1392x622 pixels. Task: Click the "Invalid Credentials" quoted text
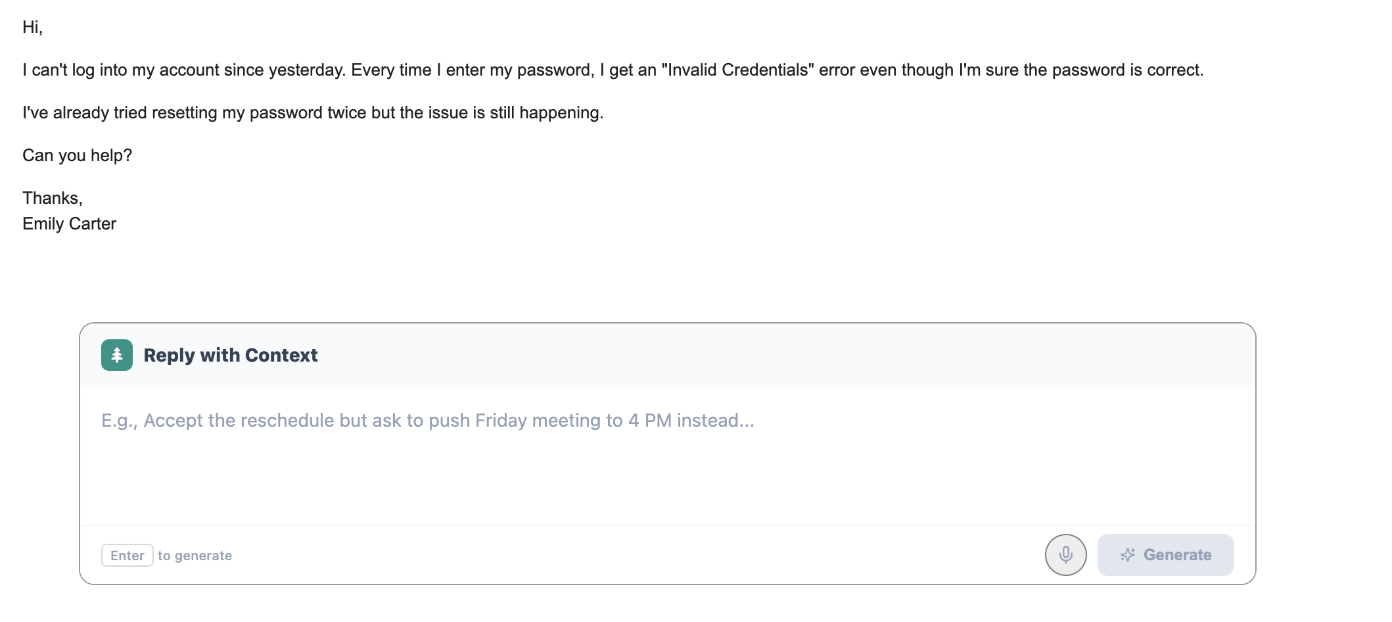point(737,70)
